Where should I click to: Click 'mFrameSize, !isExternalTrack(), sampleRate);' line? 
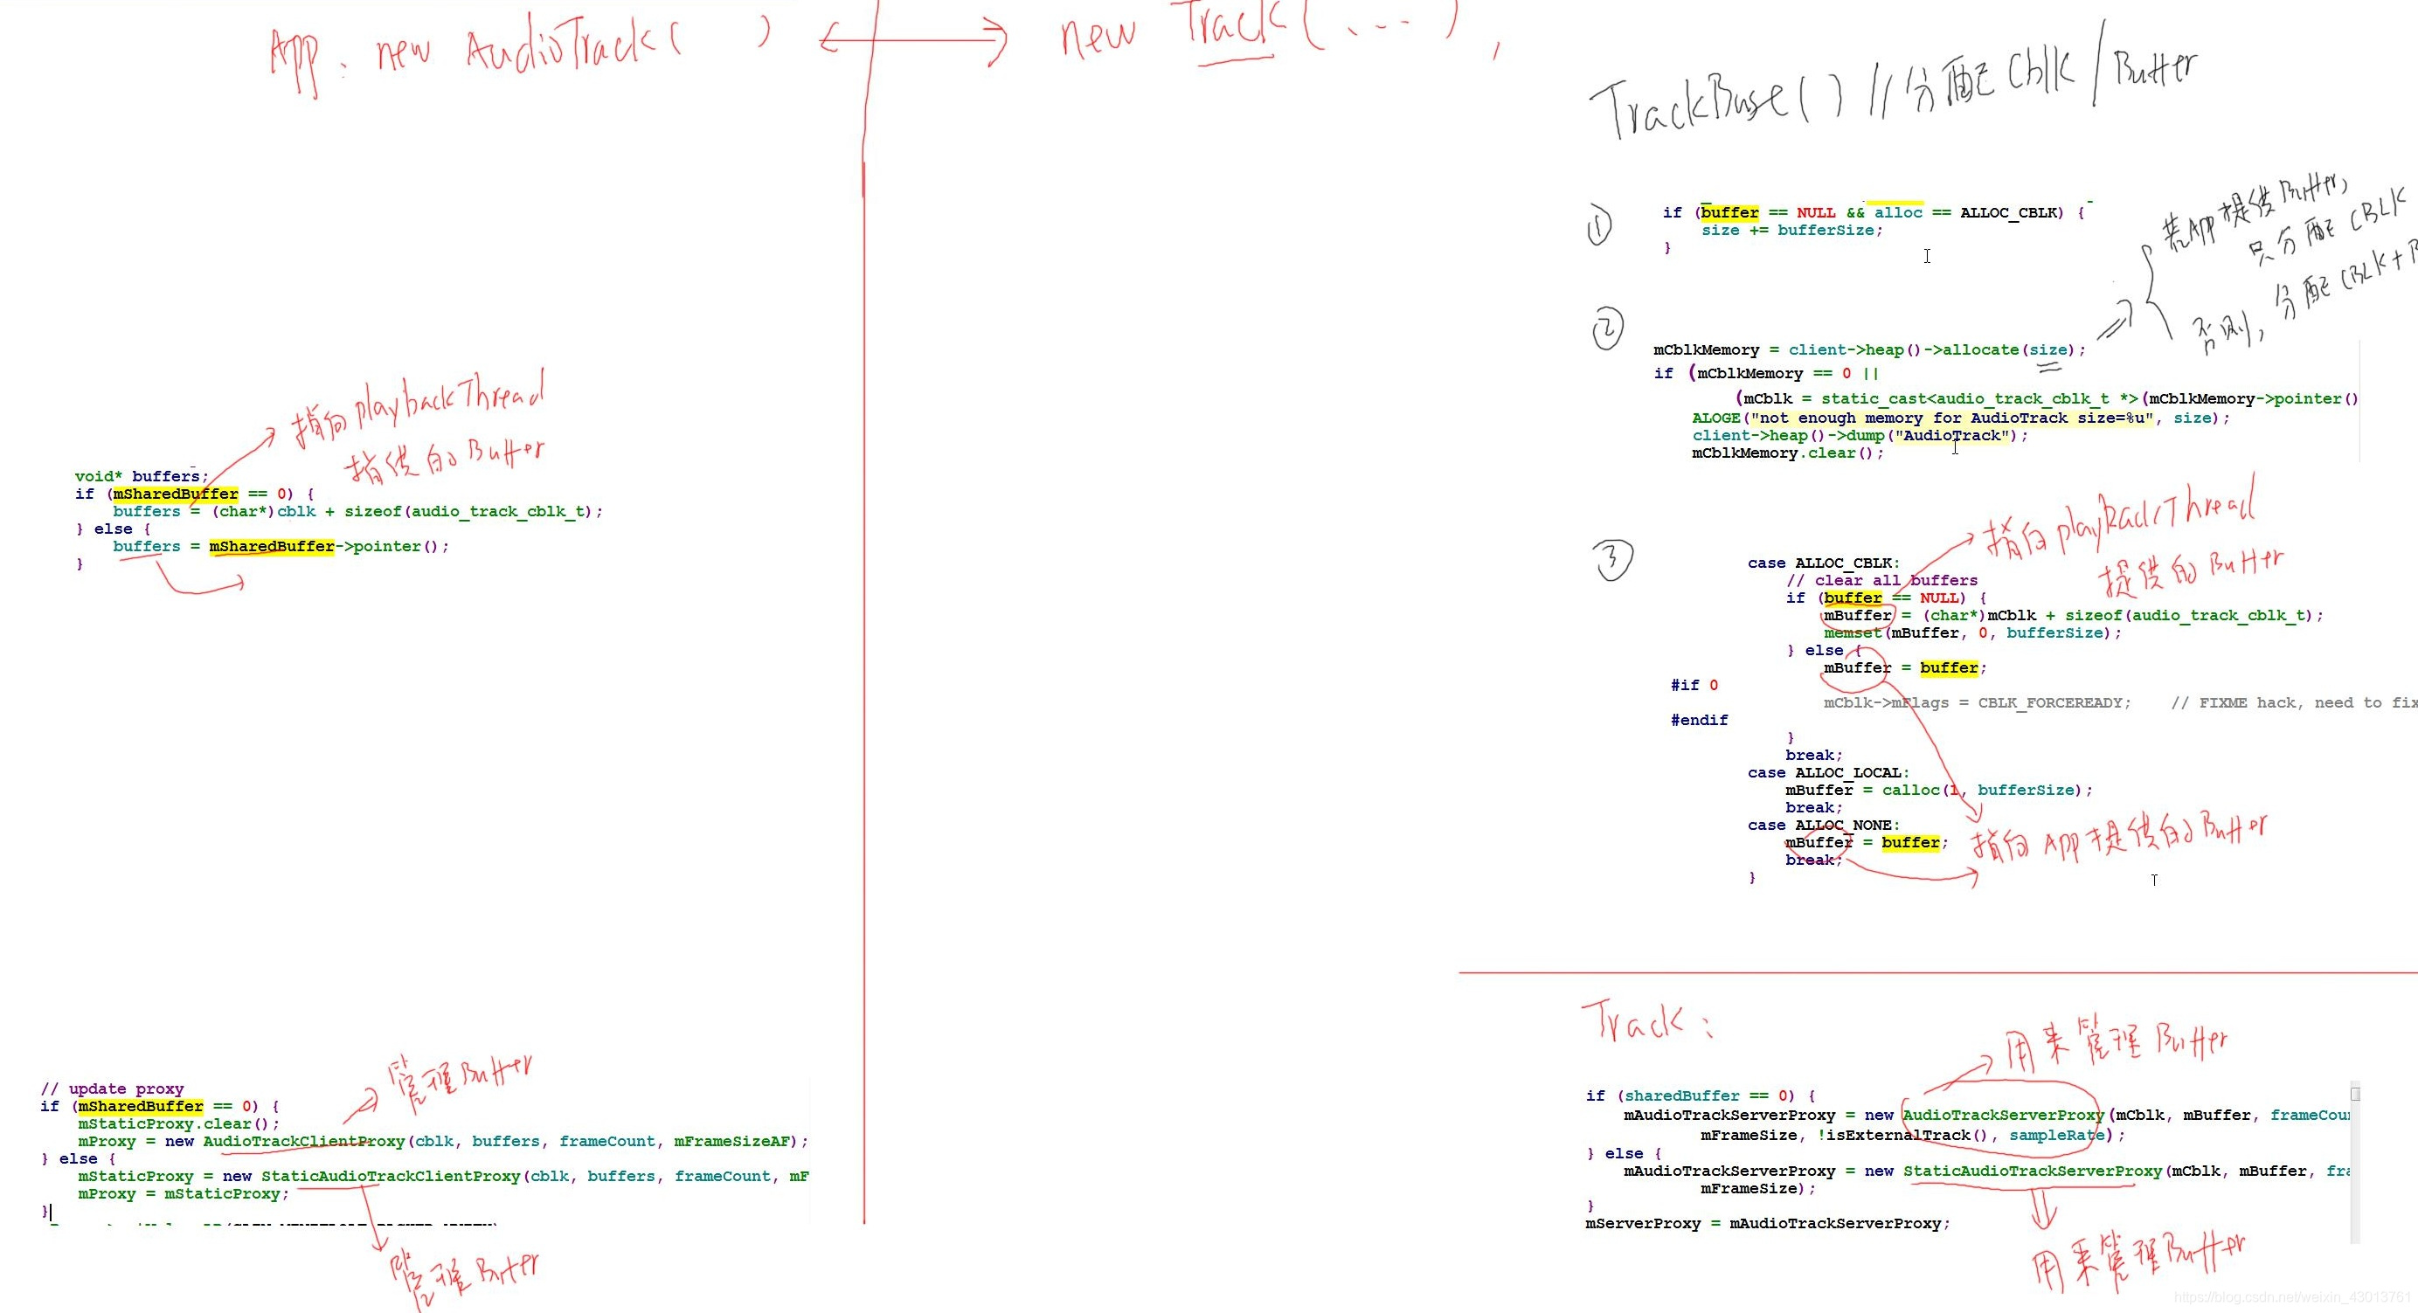[x=1912, y=1136]
